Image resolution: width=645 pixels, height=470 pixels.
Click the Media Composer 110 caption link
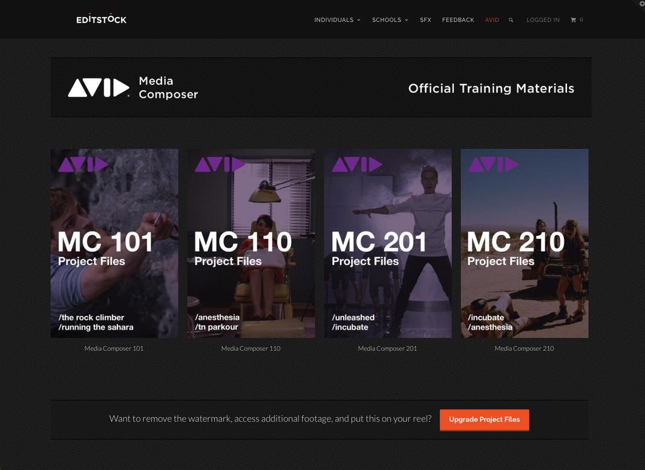(251, 348)
